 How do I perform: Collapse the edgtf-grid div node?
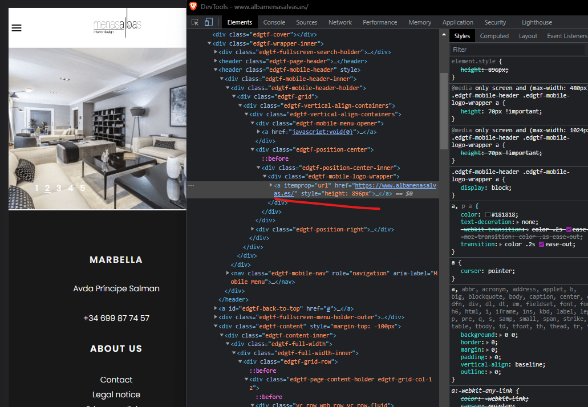234,96
